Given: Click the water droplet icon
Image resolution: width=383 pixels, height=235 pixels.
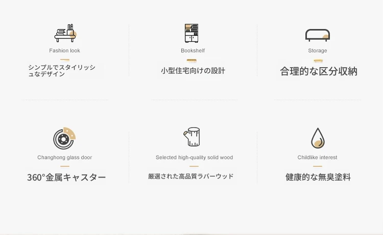Looking at the screenshot, I should [318, 138].
